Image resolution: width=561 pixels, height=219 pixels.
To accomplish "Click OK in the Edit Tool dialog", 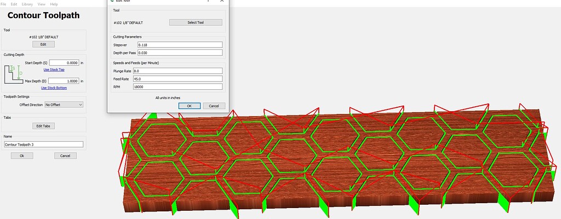I will point(189,106).
